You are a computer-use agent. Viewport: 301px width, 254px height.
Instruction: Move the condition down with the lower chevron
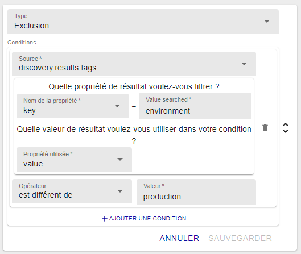pyautogui.click(x=286, y=131)
